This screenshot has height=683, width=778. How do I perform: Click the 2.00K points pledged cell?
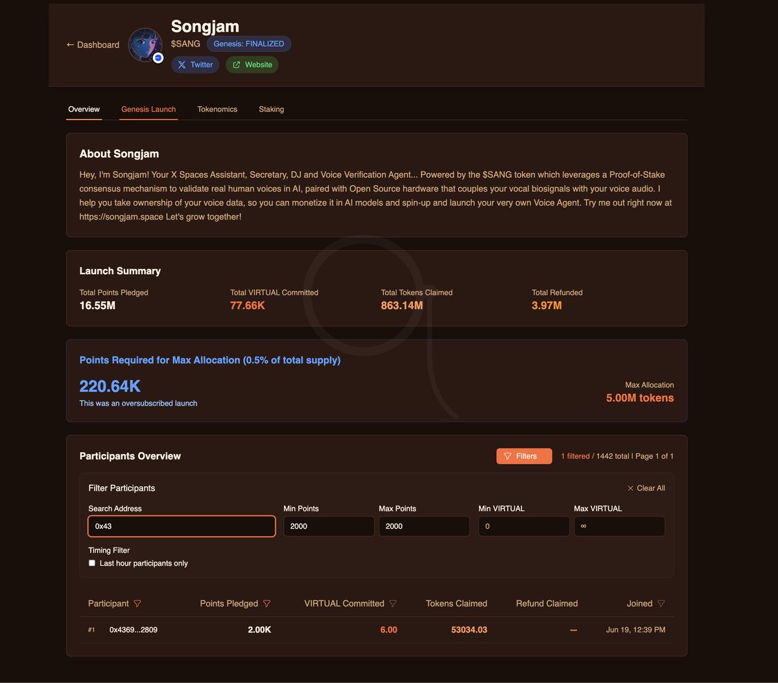(x=259, y=630)
